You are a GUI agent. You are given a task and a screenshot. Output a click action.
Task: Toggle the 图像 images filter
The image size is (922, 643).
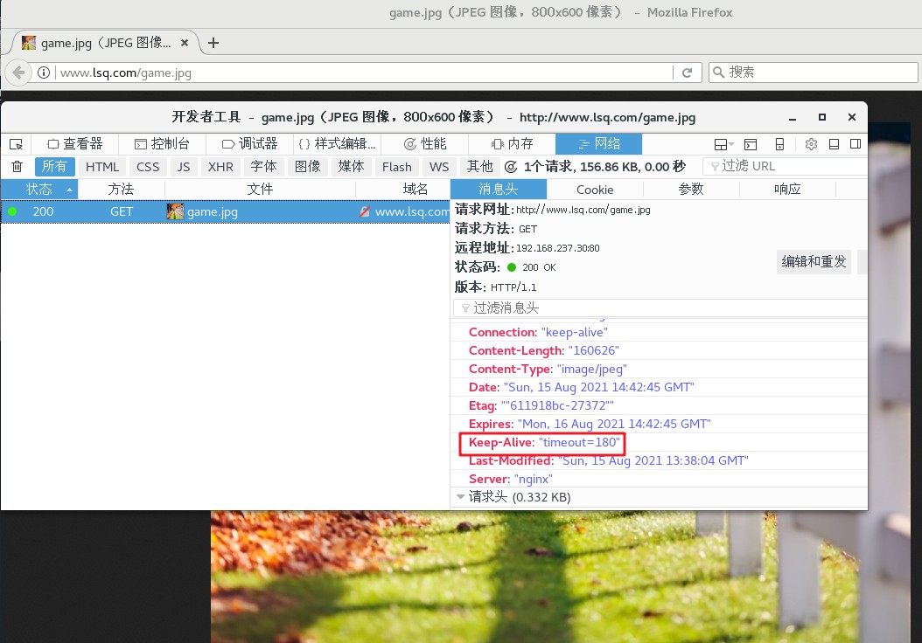[x=308, y=167]
